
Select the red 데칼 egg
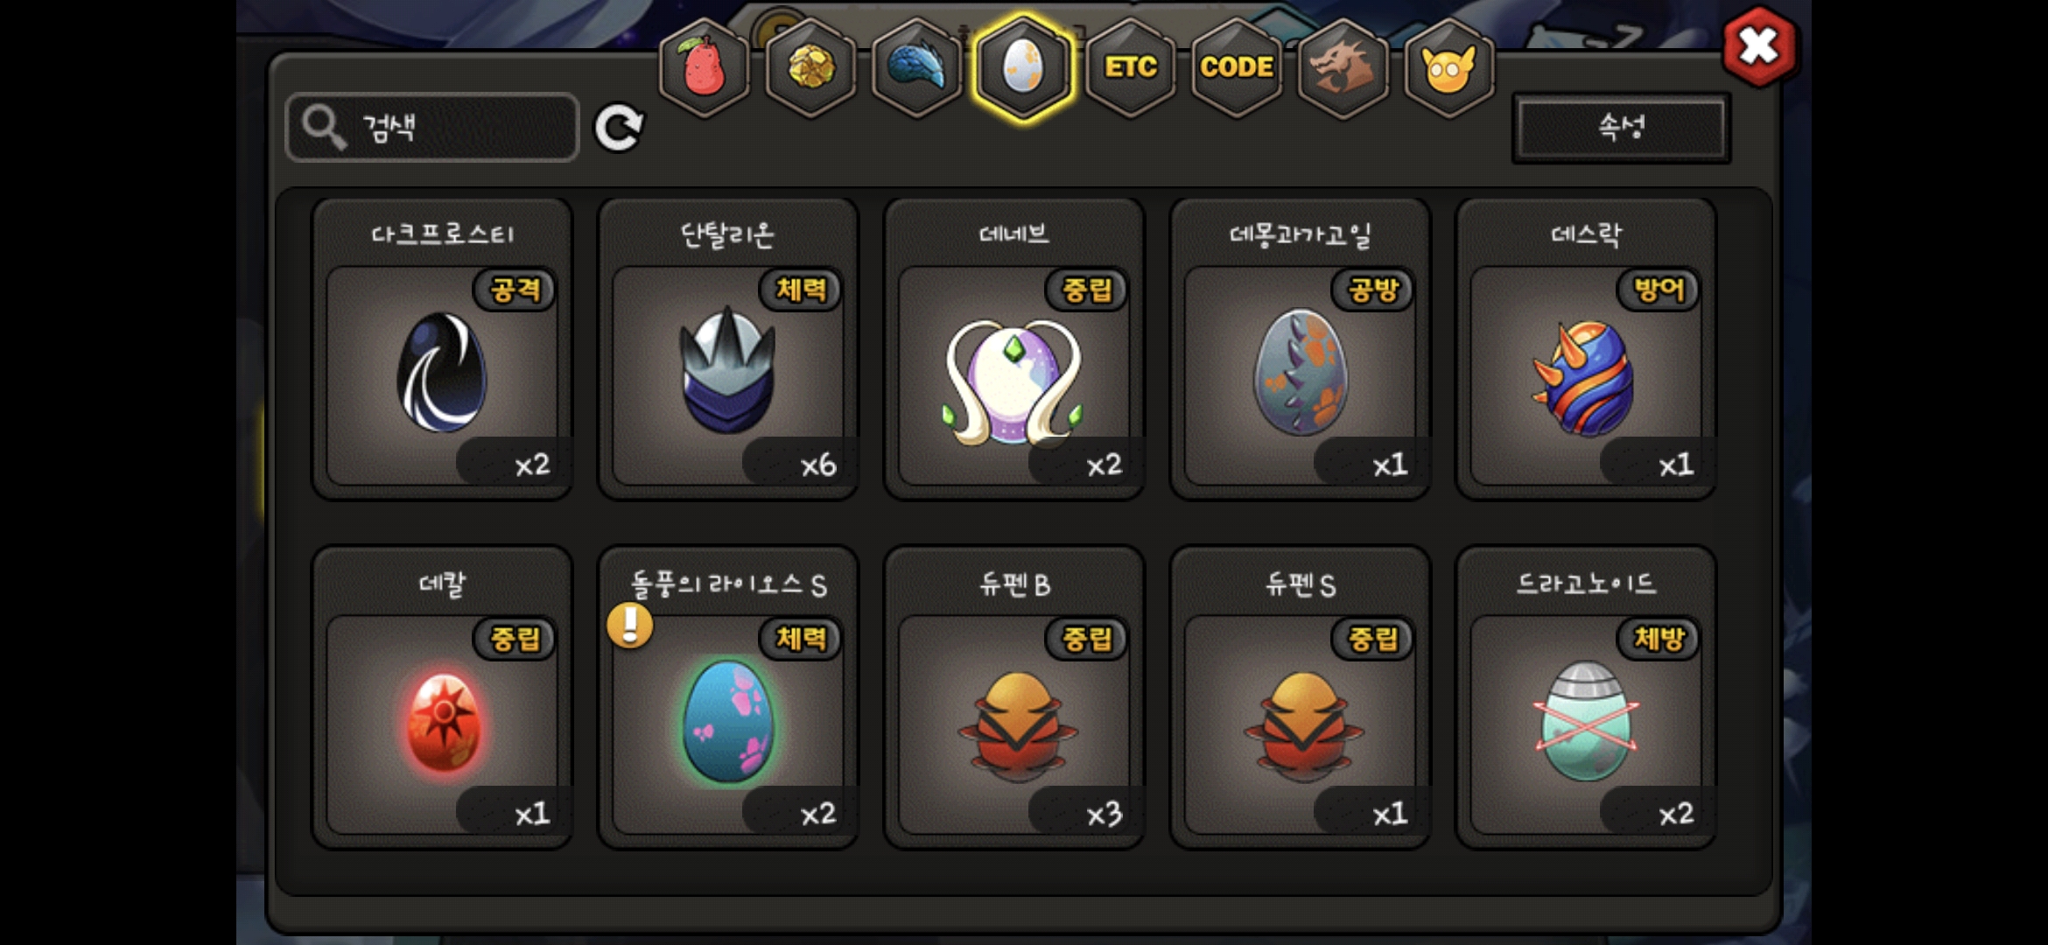443,697
